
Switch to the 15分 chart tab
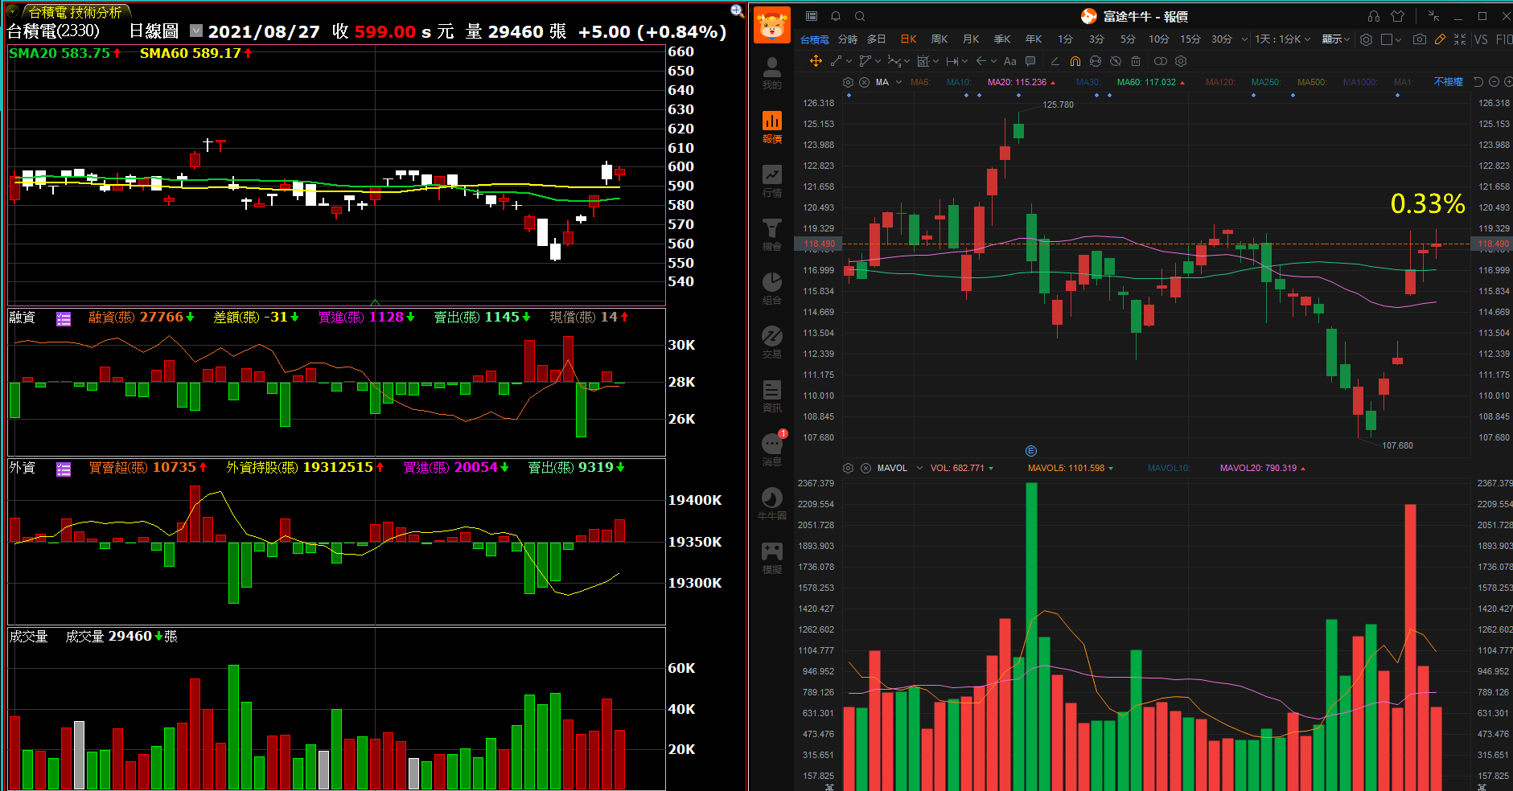(x=1190, y=39)
